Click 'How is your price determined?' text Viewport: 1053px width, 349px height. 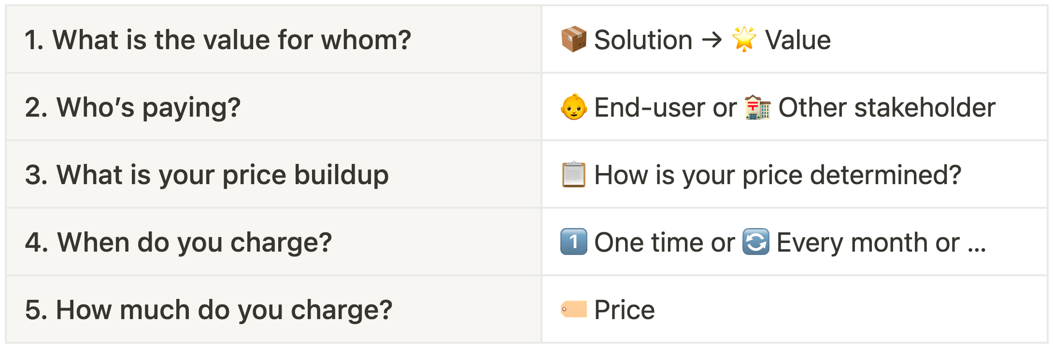[x=778, y=175]
